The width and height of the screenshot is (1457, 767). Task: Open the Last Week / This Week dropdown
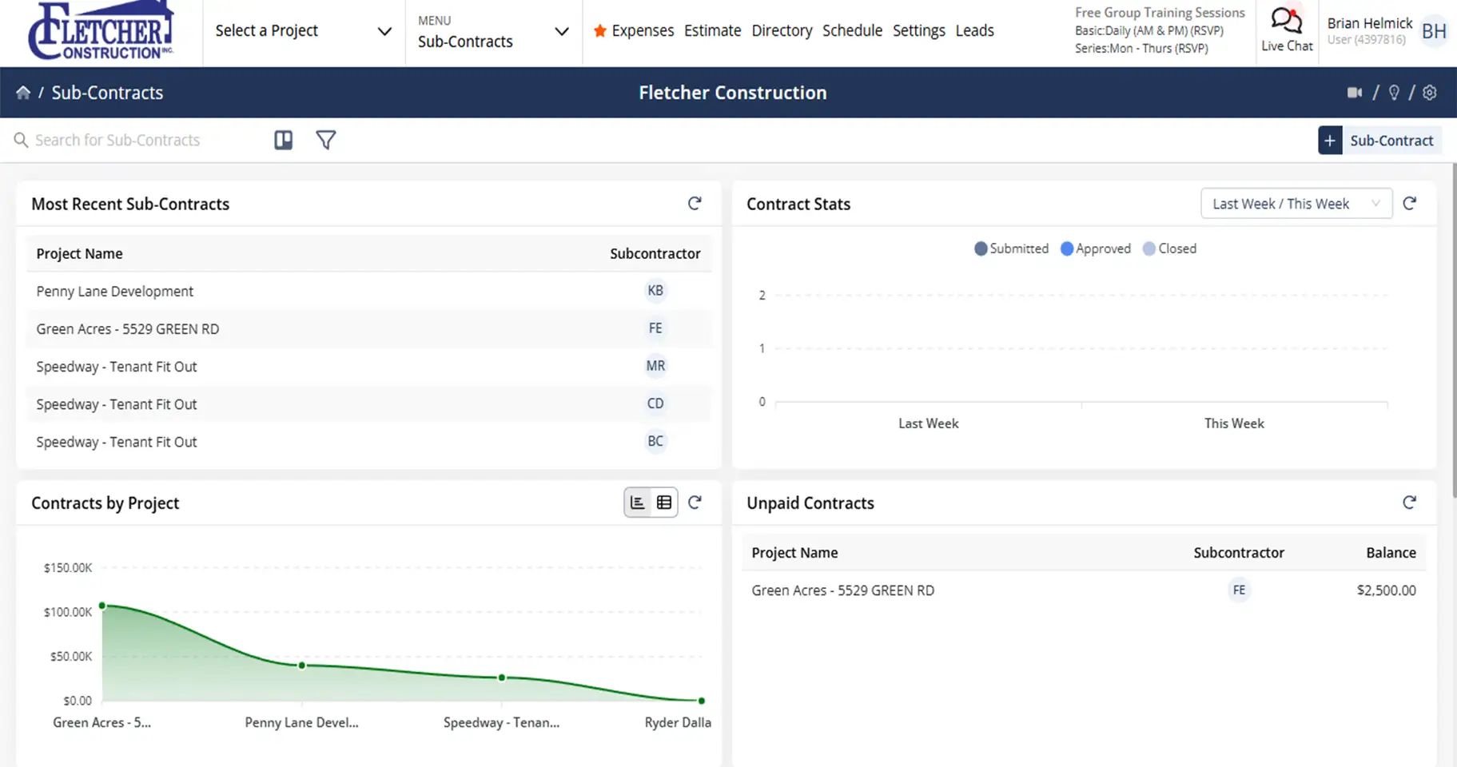coord(1296,204)
